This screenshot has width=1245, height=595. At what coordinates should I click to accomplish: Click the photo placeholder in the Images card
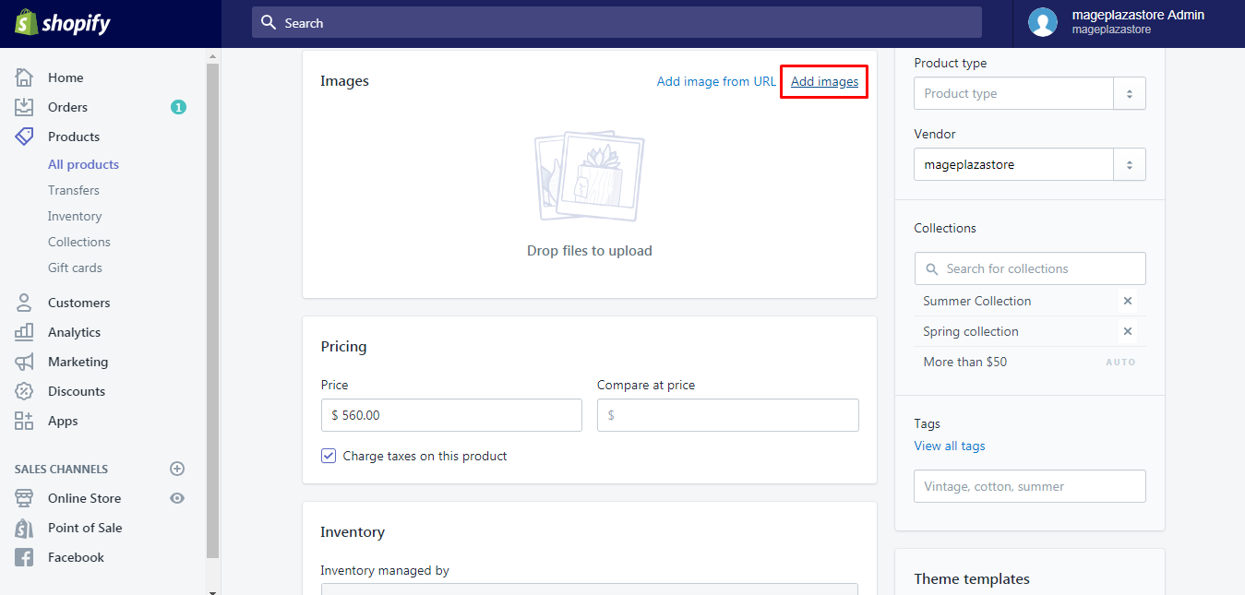point(590,175)
